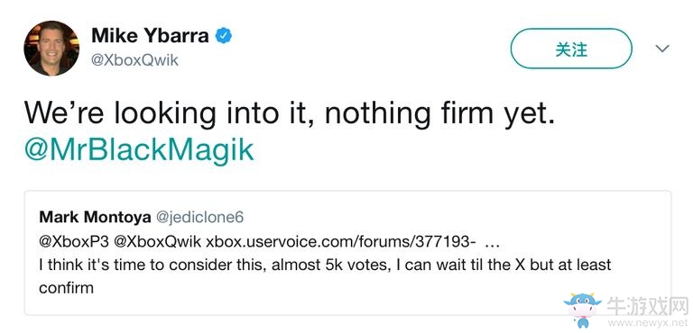Click the 牛游戏网 watermark text

648,306
